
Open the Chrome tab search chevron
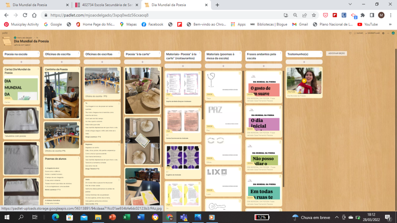click(x=350, y=4)
